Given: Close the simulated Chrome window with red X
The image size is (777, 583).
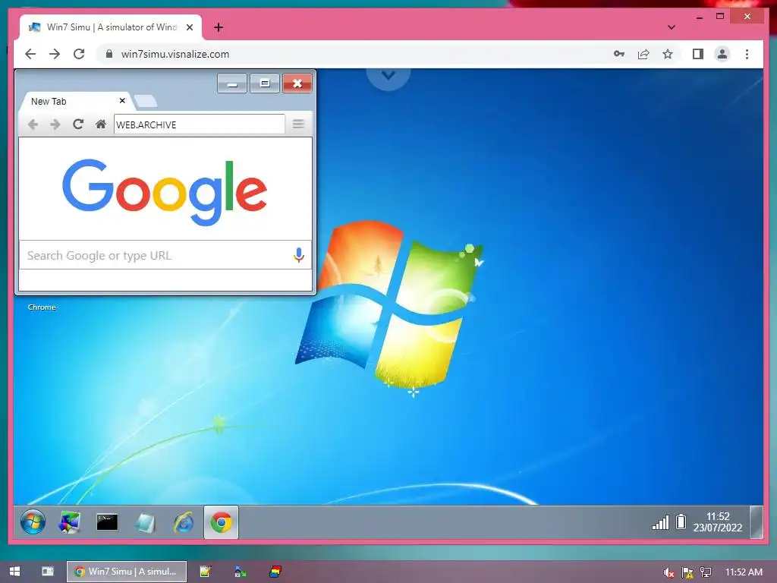Looking at the screenshot, I should click(x=297, y=84).
